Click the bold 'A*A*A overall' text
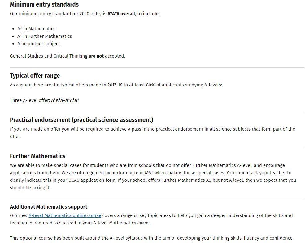This screenshot has width=305, height=243. 121,14
